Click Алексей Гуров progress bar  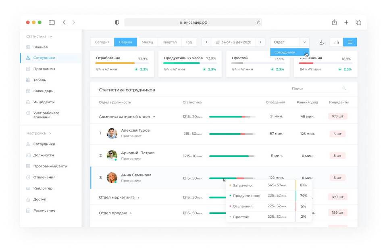(232, 134)
